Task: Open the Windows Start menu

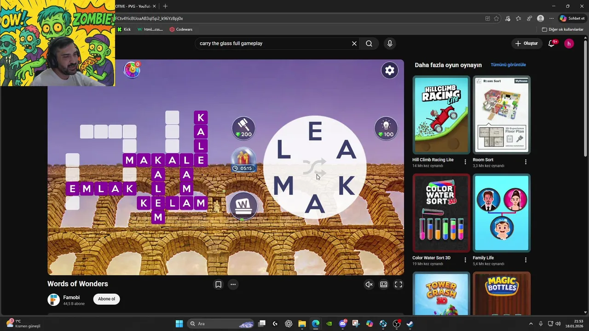Action: 179,324
